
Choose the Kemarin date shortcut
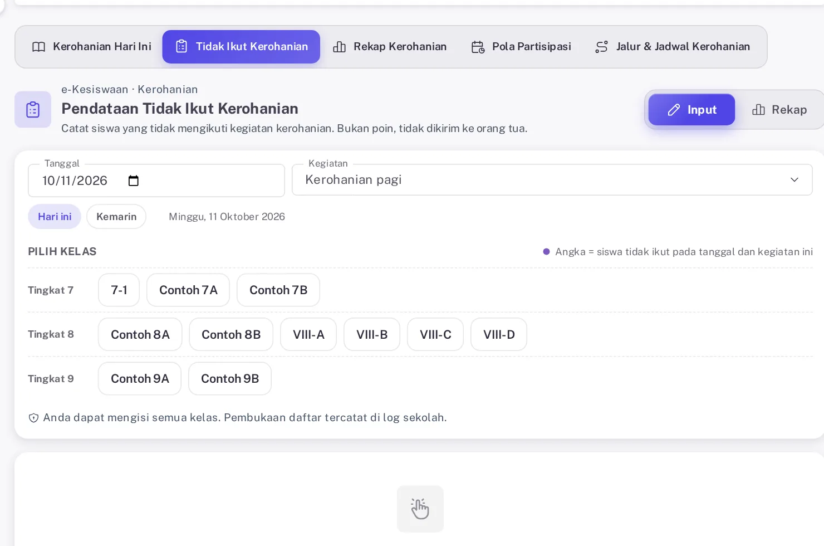(116, 217)
